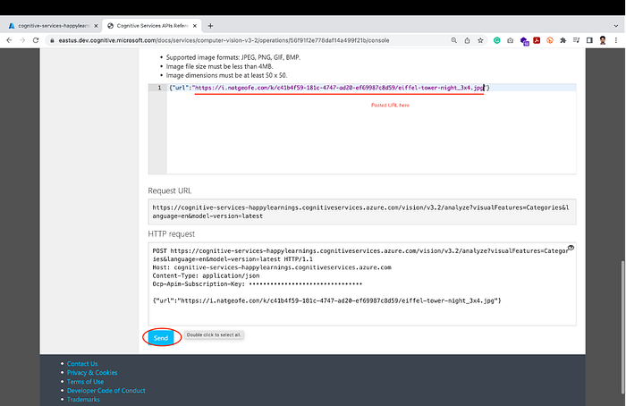Go back to the previous page
Viewport: 626px width, 406px height.
[9, 40]
